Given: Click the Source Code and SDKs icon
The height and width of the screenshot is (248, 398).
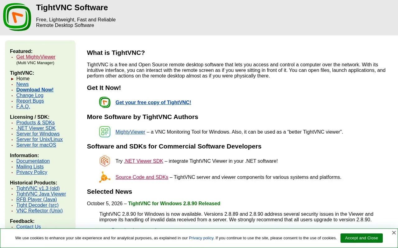Looking at the screenshot, I should pos(105,177).
